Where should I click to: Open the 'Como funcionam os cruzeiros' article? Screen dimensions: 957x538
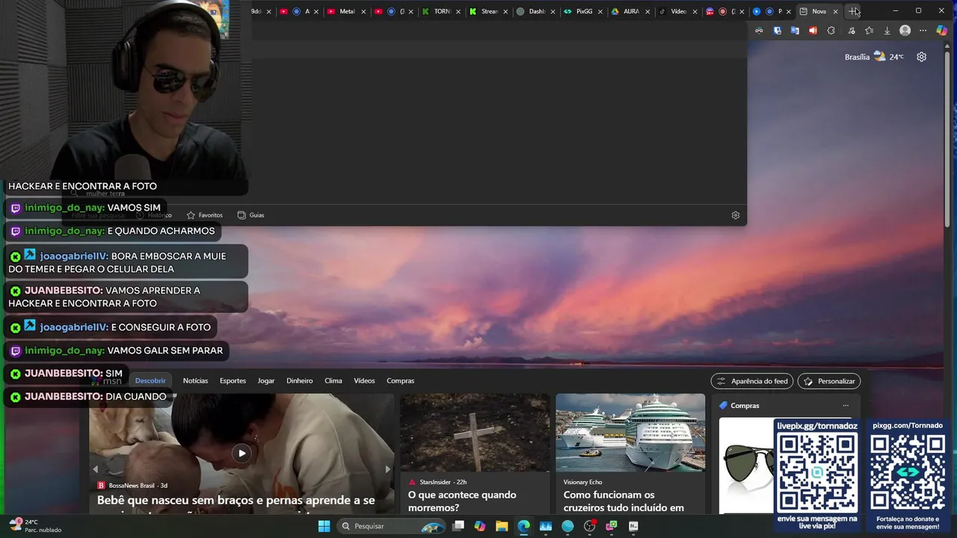[x=624, y=501]
